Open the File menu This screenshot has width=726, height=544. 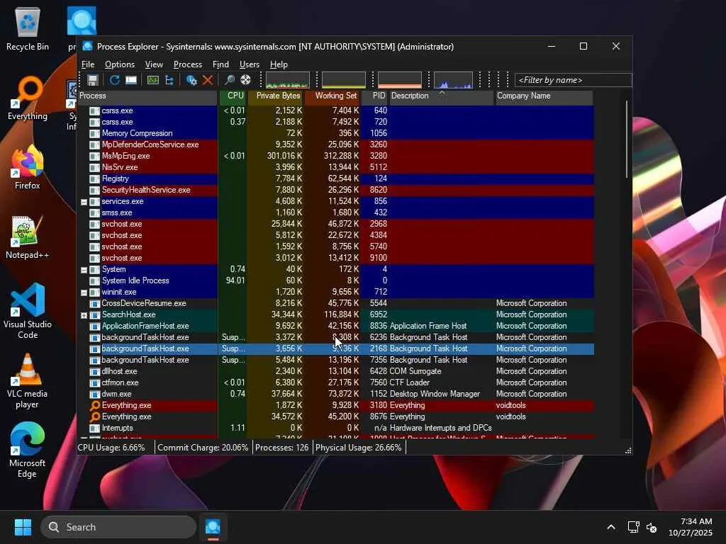(88, 64)
